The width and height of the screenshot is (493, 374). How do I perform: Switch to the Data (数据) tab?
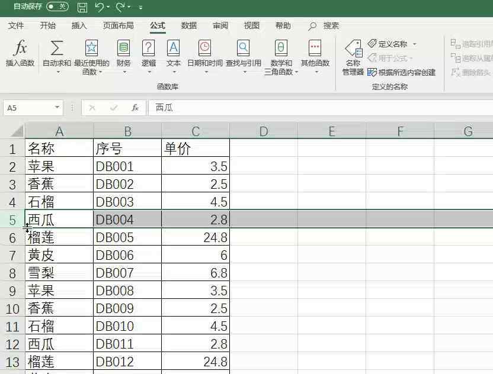[189, 25]
